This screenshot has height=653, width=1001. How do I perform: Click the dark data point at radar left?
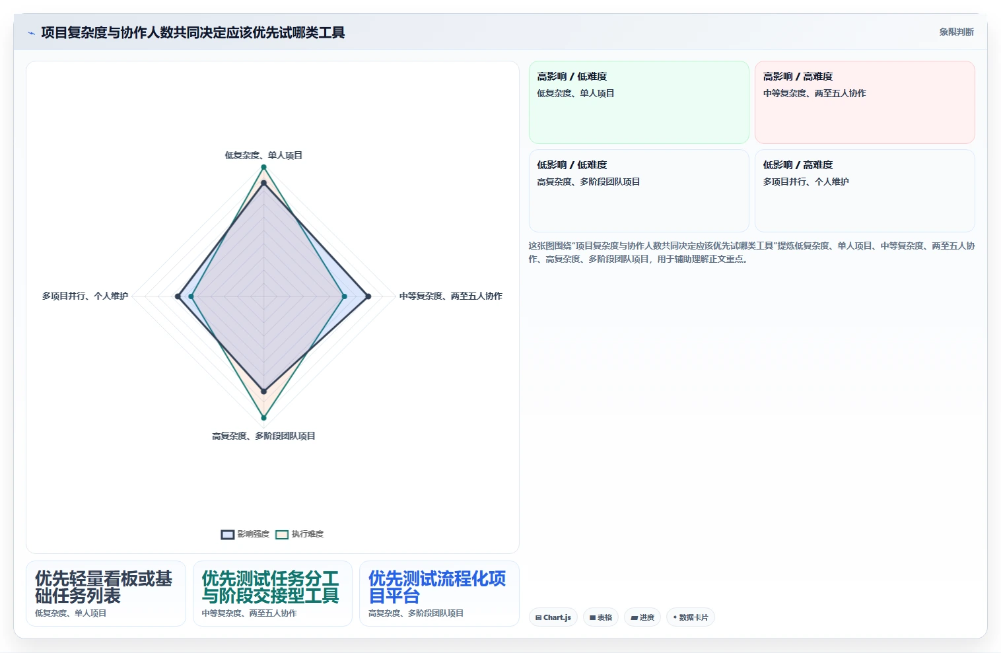pyautogui.click(x=178, y=296)
